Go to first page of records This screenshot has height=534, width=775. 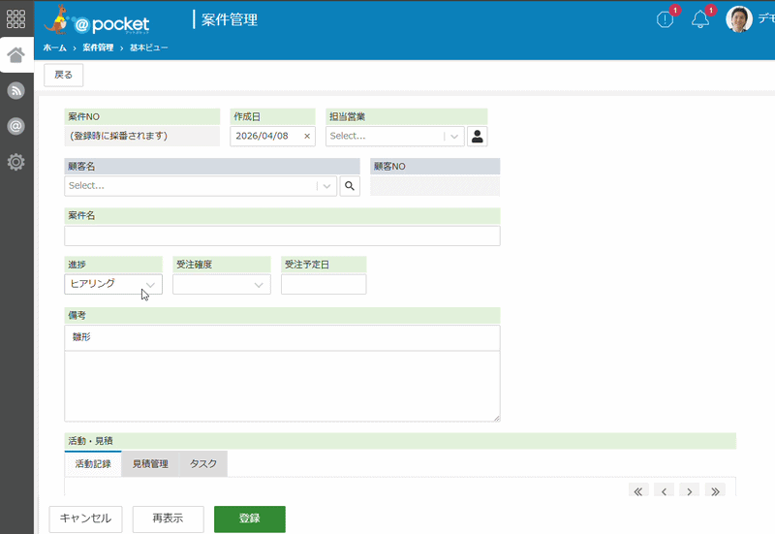(x=638, y=491)
